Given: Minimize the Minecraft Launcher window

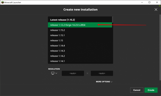Looking at the screenshot, I should click(x=142, y=2).
